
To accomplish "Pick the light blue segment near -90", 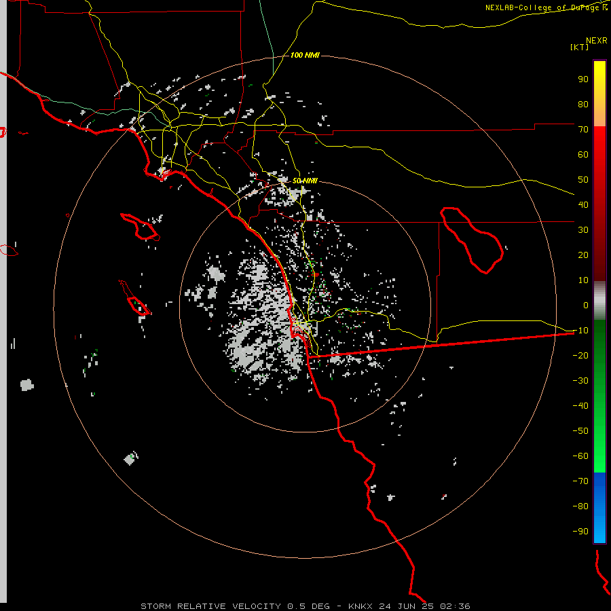I will (599, 530).
